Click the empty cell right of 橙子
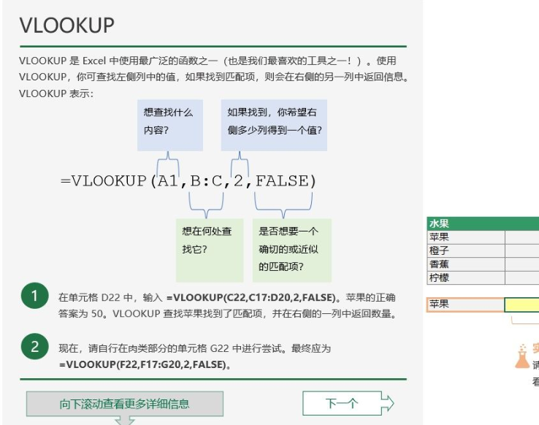 tap(521, 250)
